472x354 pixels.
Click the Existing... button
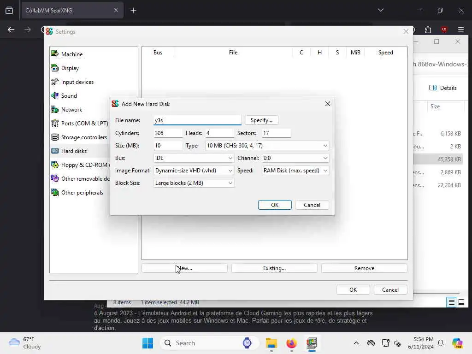(274, 268)
